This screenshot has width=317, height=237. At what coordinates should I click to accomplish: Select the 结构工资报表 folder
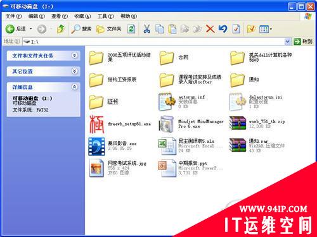(x=113, y=80)
